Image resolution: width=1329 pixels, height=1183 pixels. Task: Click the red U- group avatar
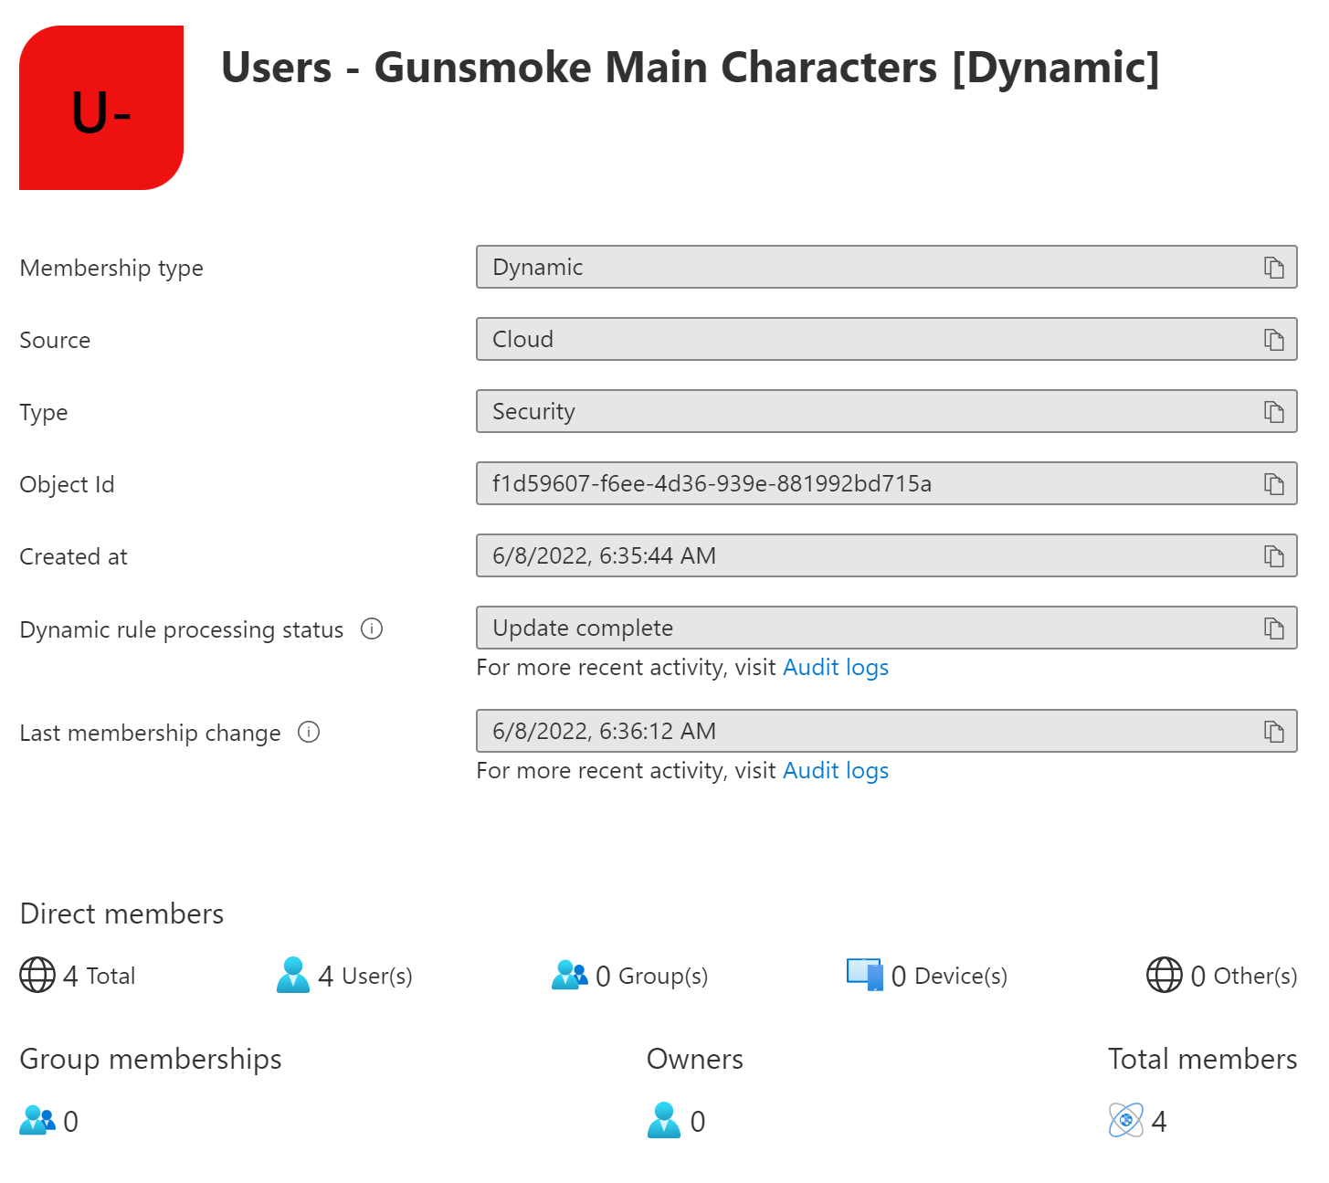(101, 107)
